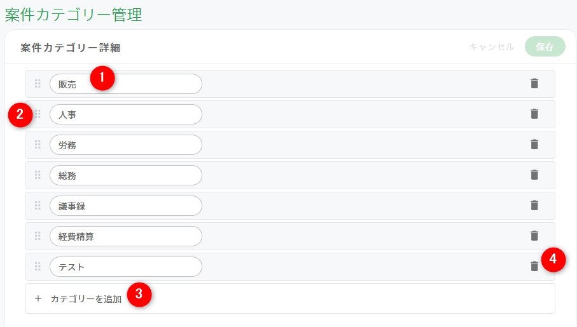Click drag handle next to 労務

coord(38,144)
